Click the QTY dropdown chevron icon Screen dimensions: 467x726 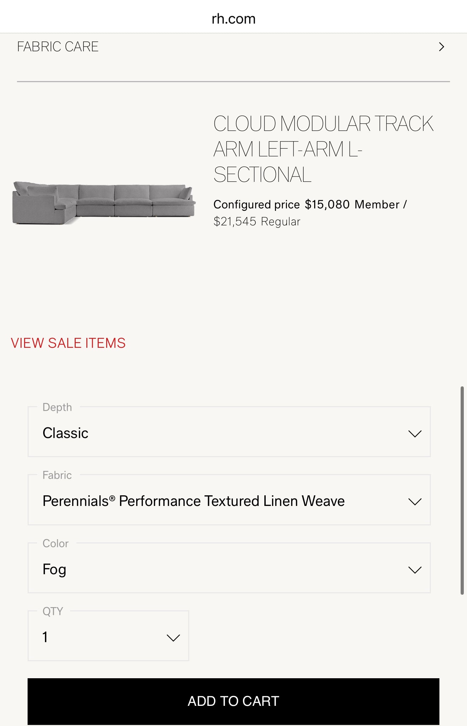pyautogui.click(x=173, y=638)
